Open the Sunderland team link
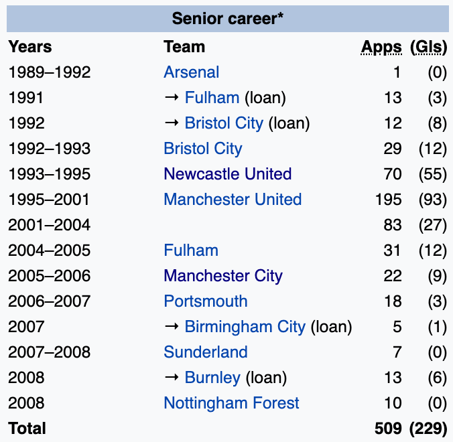453x442 pixels. (x=205, y=352)
